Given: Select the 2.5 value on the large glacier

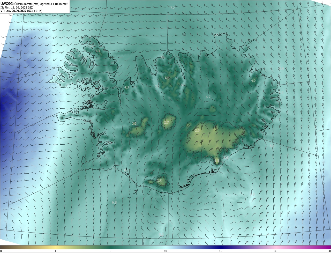Looking at the screenshot, I should 197,131.
